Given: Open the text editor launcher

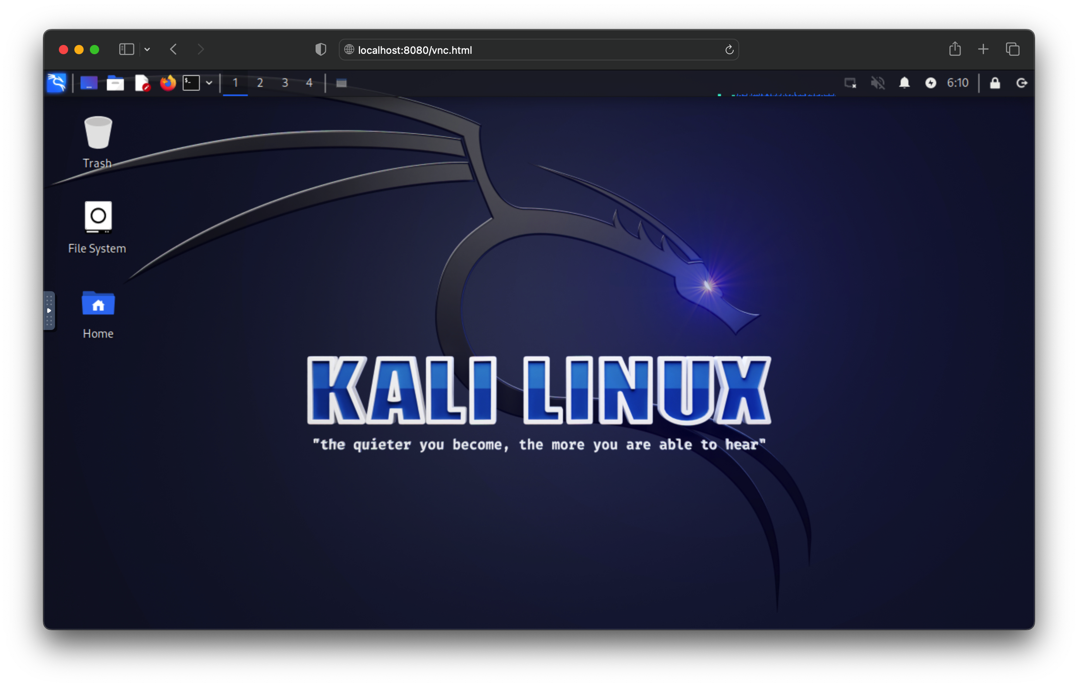Looking at the screenshot, I should click(142, 83).
